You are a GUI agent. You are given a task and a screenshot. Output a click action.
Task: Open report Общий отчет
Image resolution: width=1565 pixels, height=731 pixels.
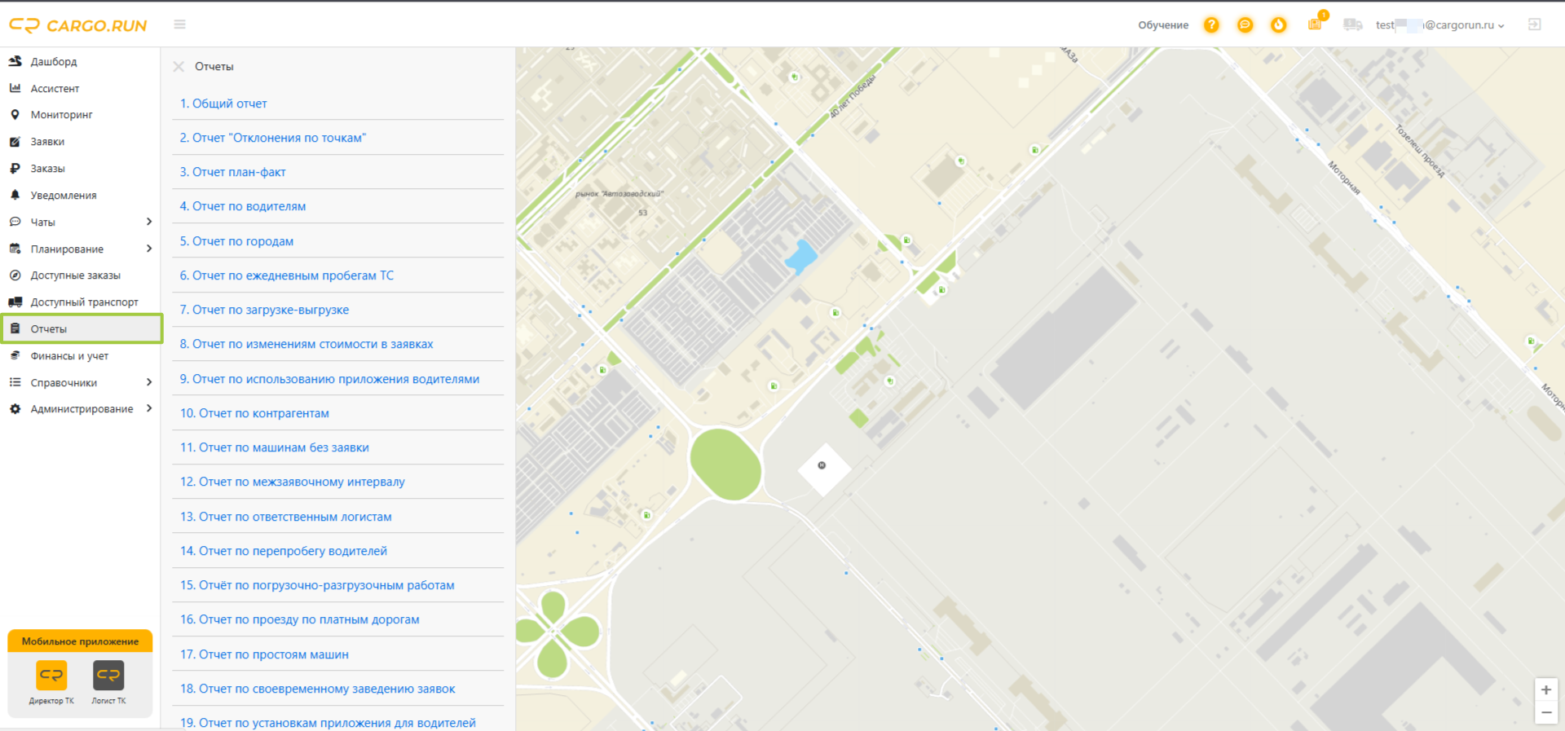click(223, 103)
